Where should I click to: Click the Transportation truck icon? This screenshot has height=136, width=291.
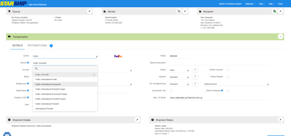pyautogui.click(x=9, y=37)
